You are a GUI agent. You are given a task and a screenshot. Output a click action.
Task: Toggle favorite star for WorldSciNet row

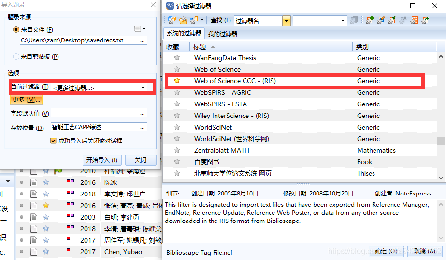(x=177, y=127)
